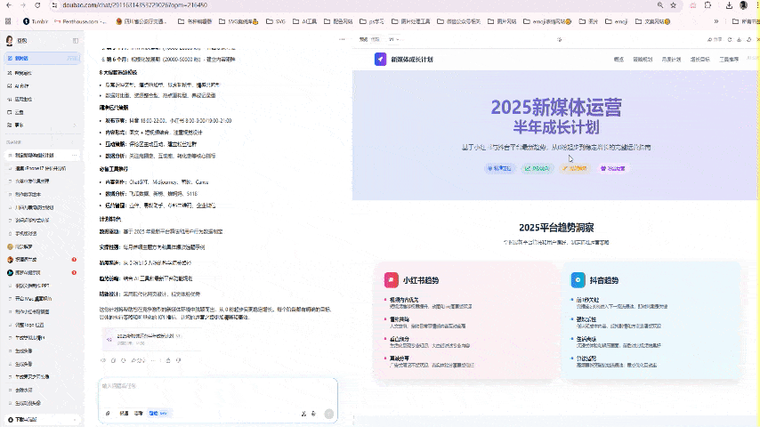
Task: Toggle the 快速 mode in input bar
Action: [124, 414]
